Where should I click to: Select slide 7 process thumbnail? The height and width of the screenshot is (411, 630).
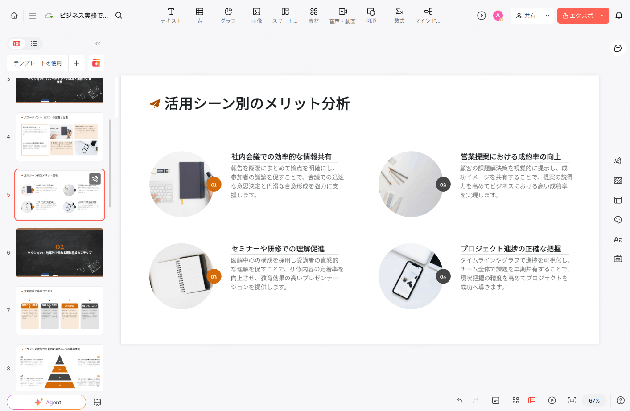(x=60, y=311)
